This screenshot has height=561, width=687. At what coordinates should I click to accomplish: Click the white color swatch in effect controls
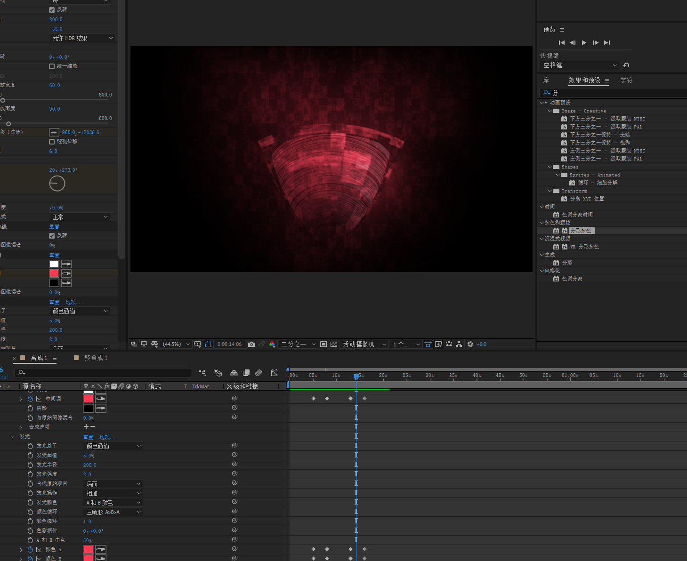[x=54, y=264]
